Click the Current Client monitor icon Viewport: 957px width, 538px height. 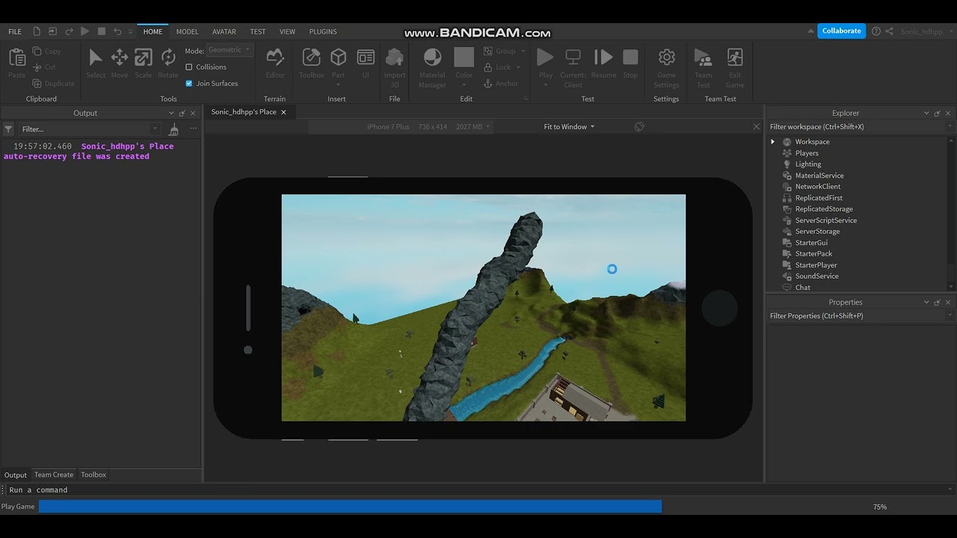(573, 58)
